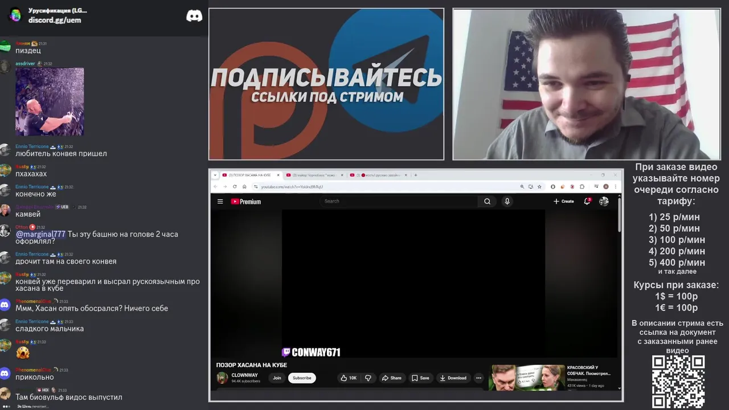
Task: Click the QR code in the overlay
Action: (x=678, y=382)
